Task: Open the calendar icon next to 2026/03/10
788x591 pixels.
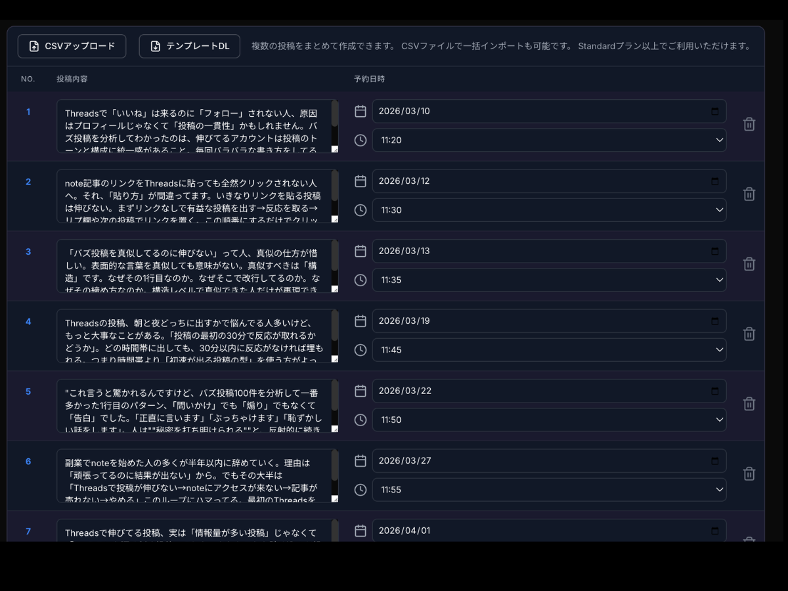Action: pos(360,111)
